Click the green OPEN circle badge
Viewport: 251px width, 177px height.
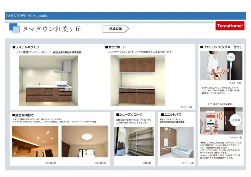pyautogui.click(x=231, y=58)
